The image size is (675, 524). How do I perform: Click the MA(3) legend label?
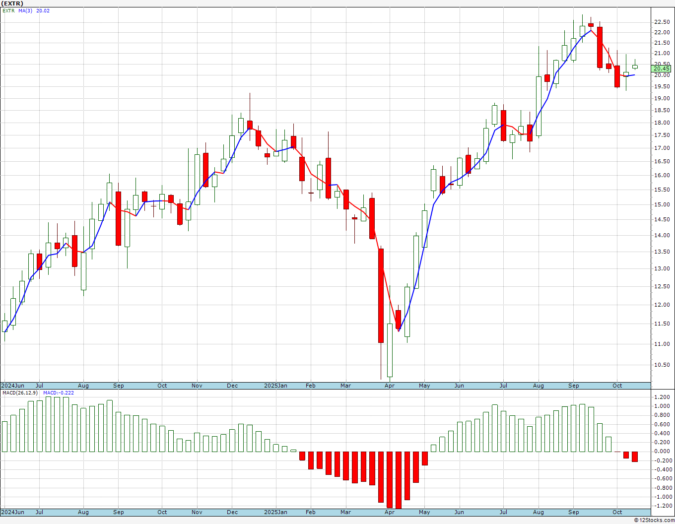tap(25, 10)
